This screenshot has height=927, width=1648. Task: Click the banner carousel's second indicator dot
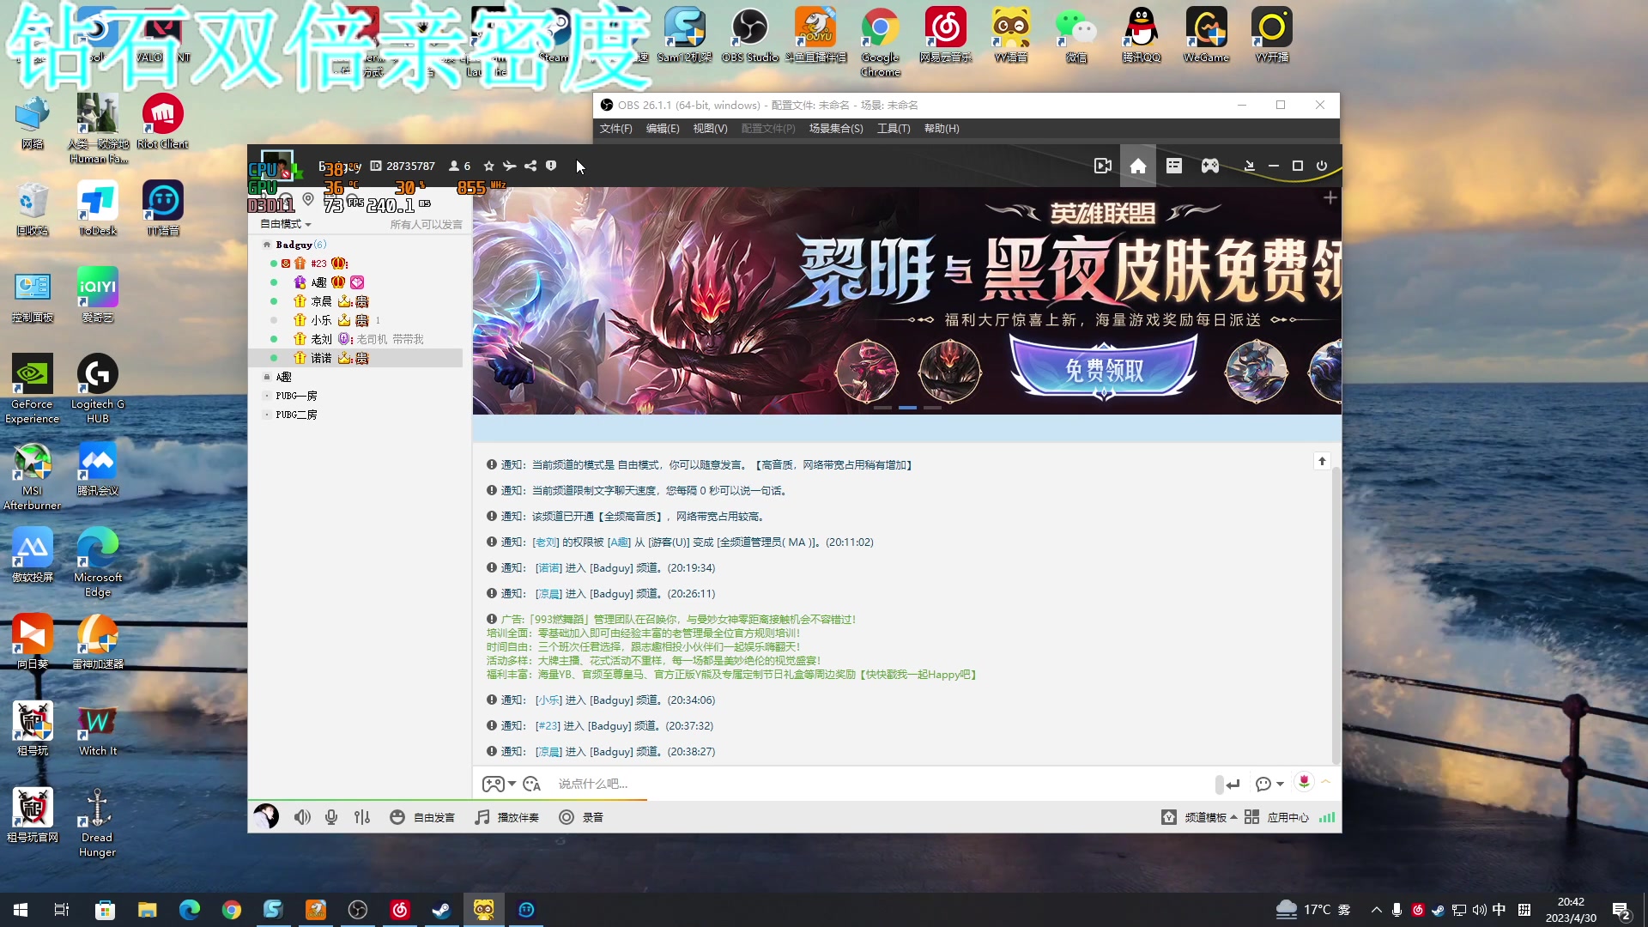point(908,408)
